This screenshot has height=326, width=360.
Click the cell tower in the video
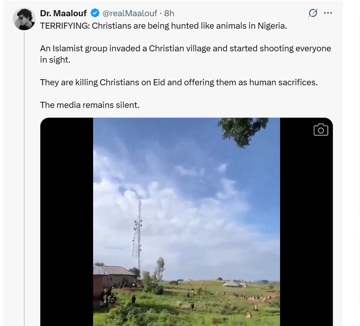pos(138,234)
